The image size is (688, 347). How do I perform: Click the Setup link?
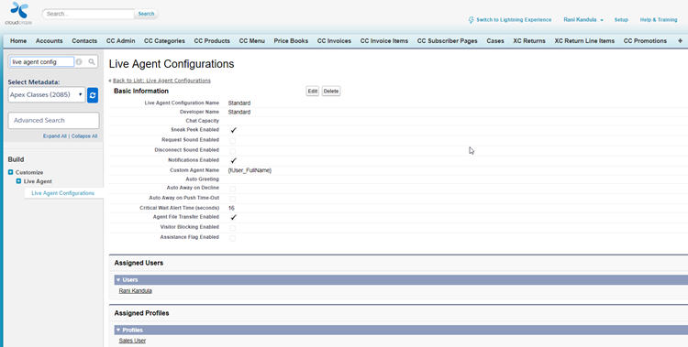621,20
